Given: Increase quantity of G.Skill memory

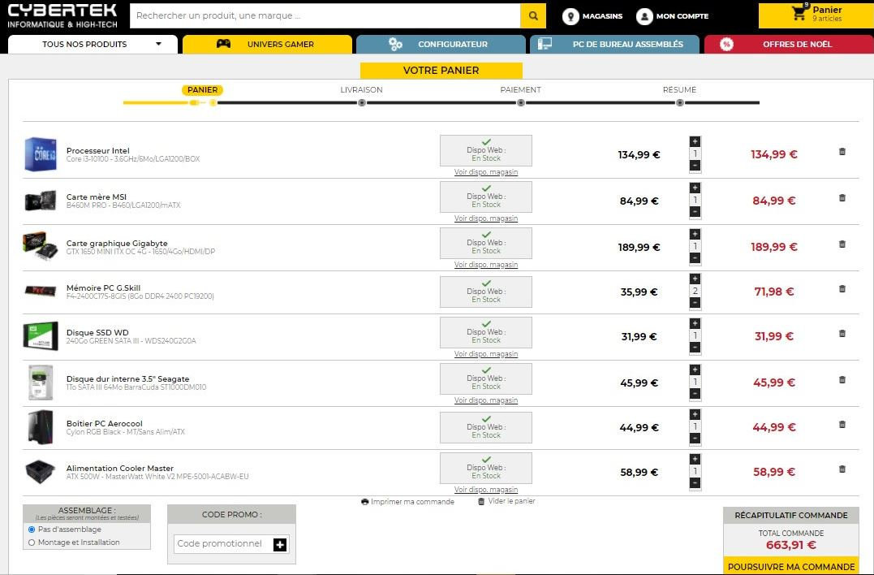Looking at the screenshot, I should coord(695,279).
